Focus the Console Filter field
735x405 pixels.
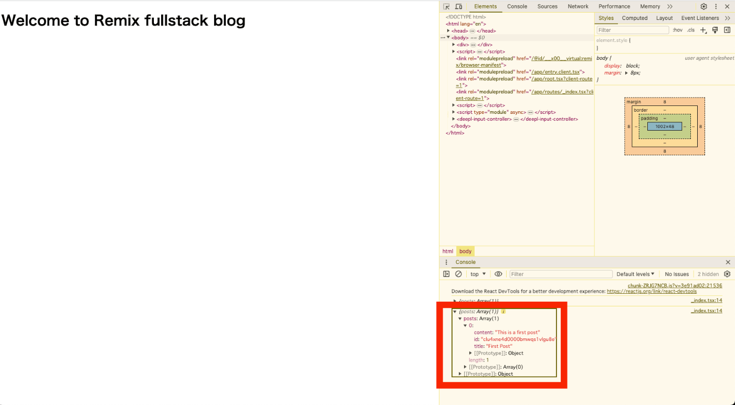click(561, 274)
